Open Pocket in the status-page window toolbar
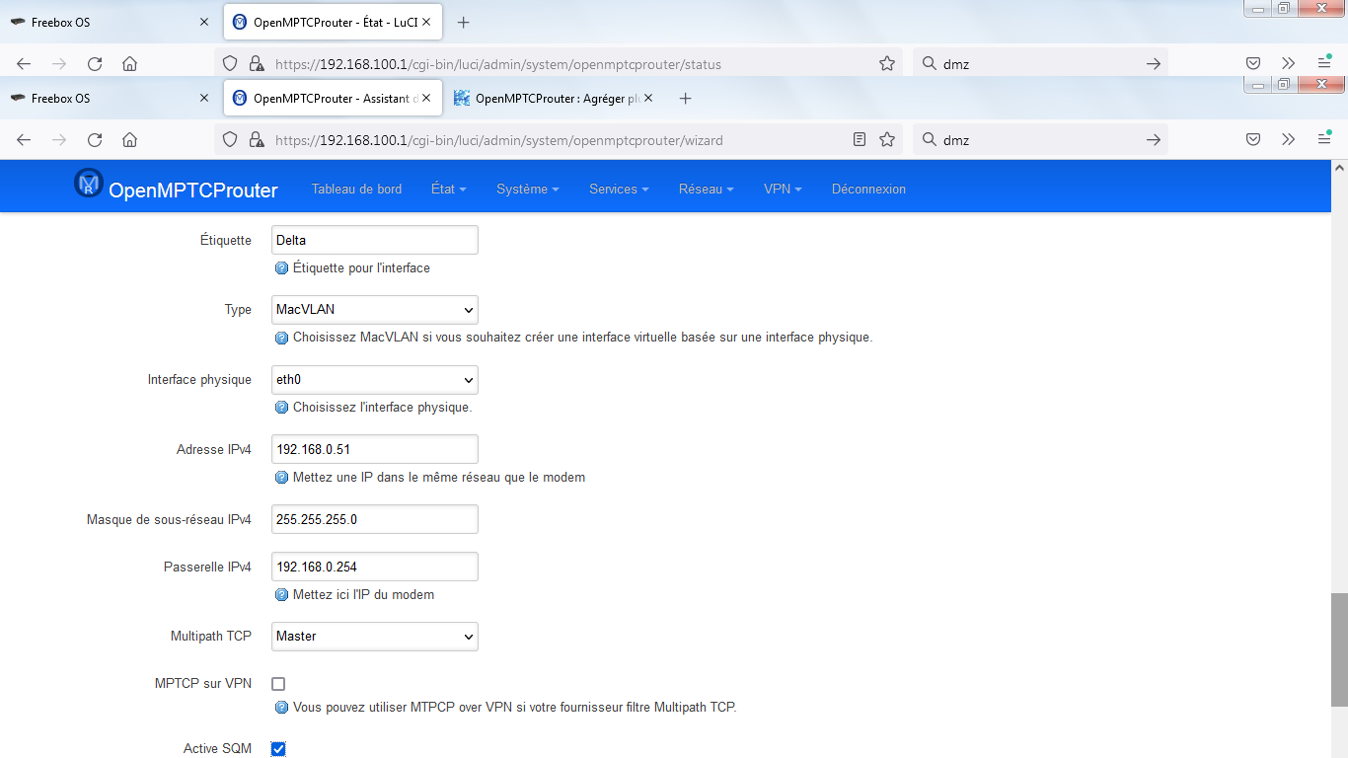The height and width of the screenshot is (758, 1348). click(1253, 64)
